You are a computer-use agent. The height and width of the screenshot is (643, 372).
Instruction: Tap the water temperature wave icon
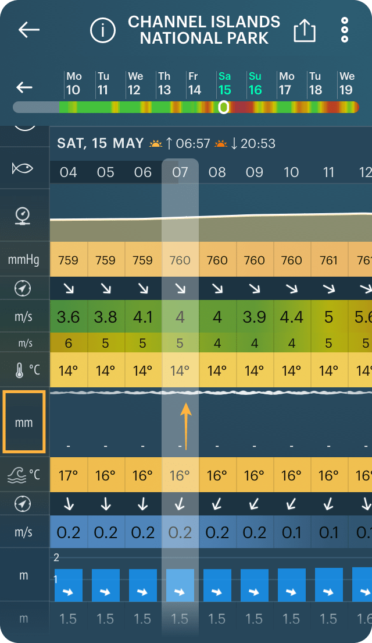pyautogui.click(x=23, y=475)
